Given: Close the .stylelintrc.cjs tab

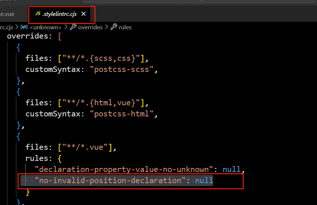Looking at the screenshot, I should [83, 14].
